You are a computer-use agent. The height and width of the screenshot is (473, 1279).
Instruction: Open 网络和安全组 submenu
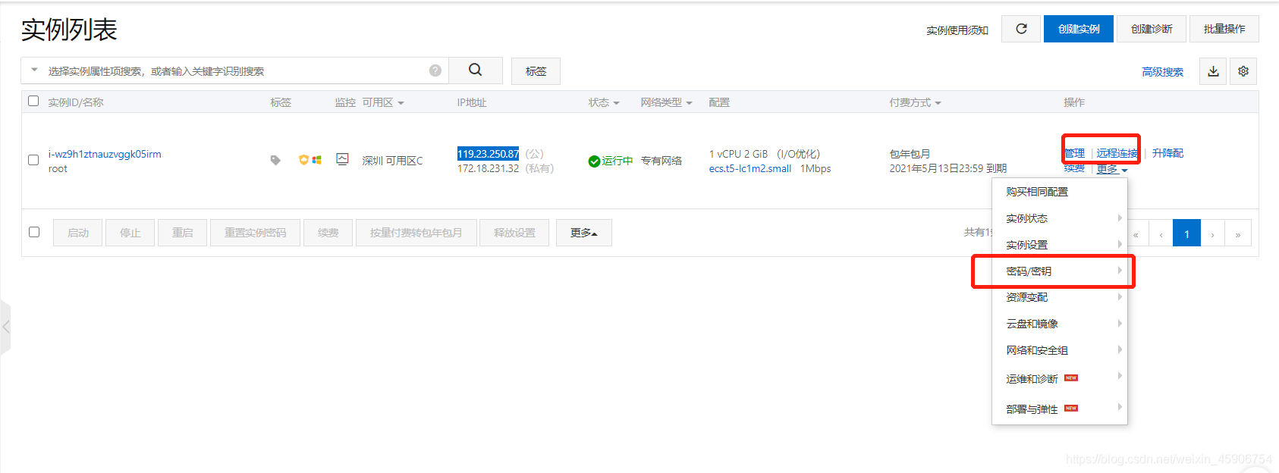(1059, 350)
